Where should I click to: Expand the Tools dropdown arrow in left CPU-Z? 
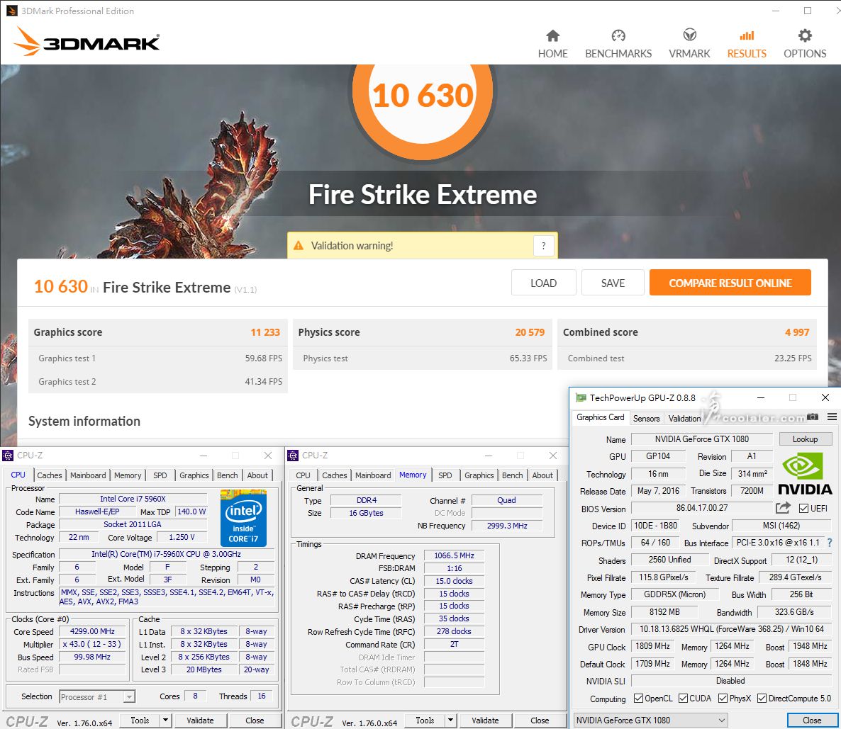166,720
